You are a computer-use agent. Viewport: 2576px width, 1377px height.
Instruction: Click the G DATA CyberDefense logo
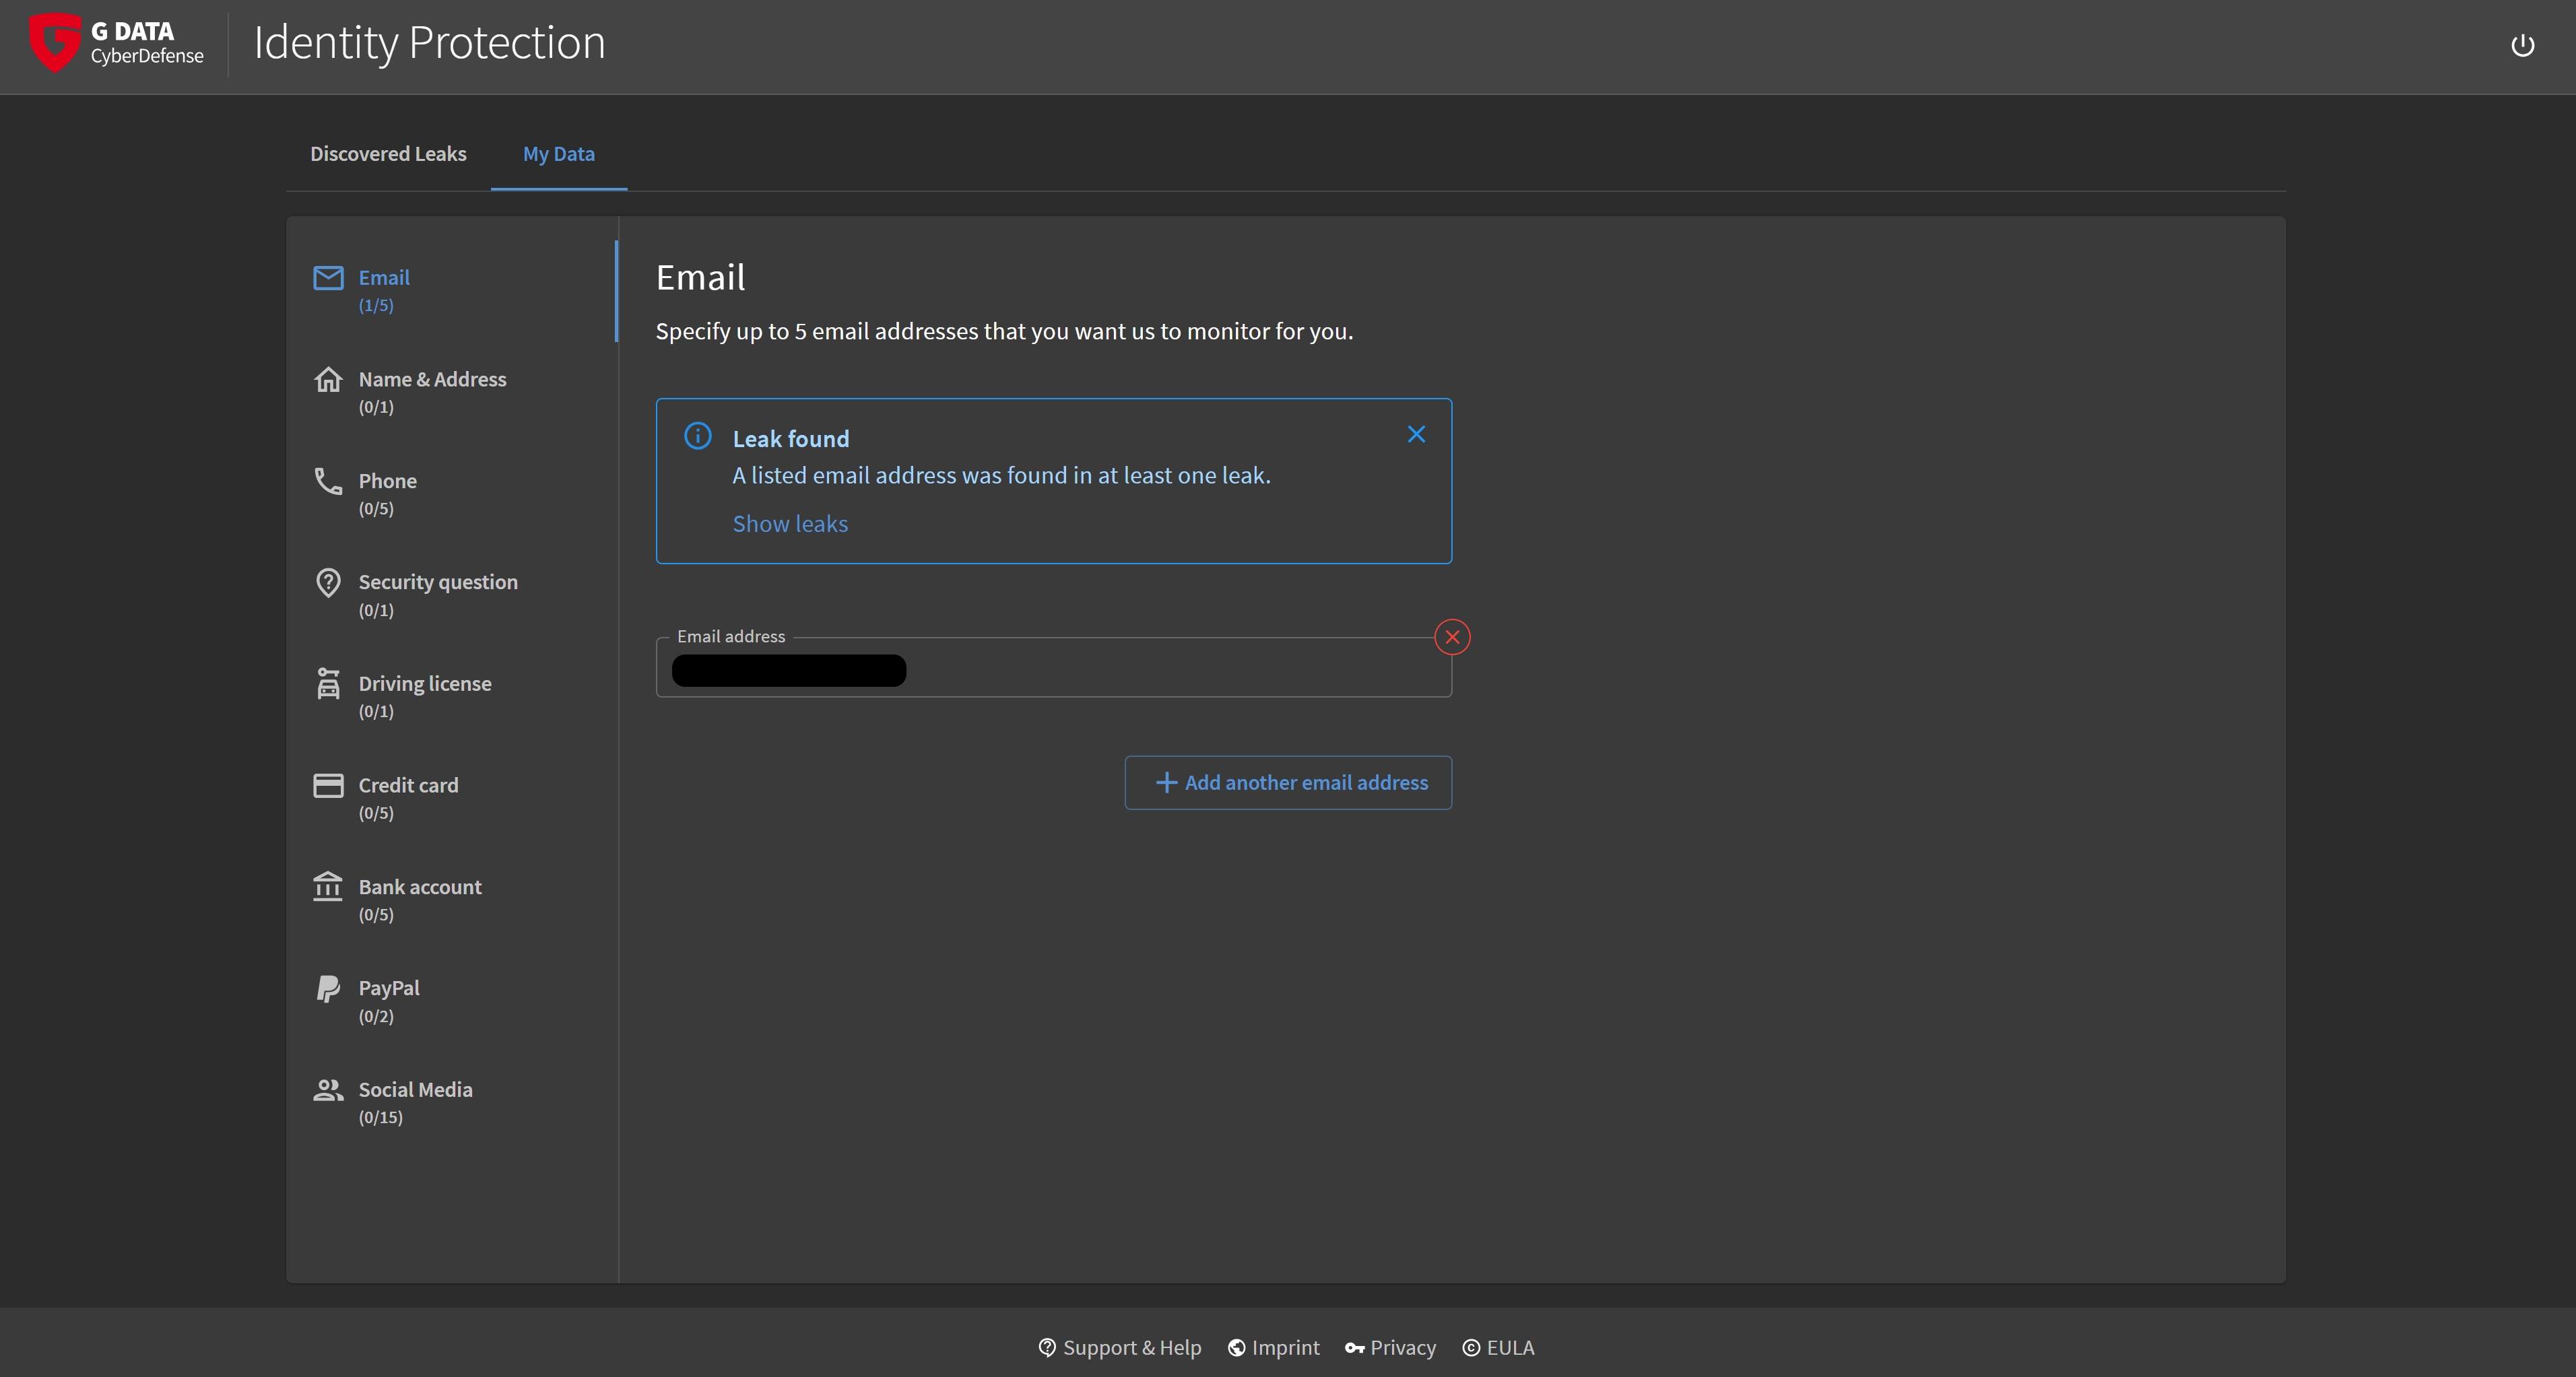tap(117, 43)
